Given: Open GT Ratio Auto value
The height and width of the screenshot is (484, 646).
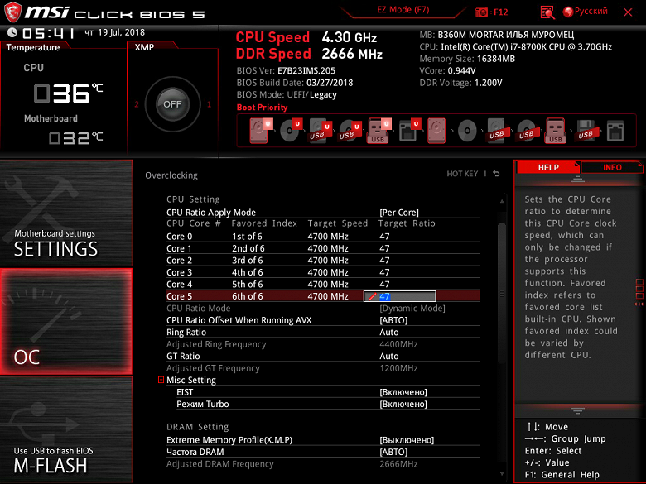Looking at the screenshot, I should [x=389, y=357].
